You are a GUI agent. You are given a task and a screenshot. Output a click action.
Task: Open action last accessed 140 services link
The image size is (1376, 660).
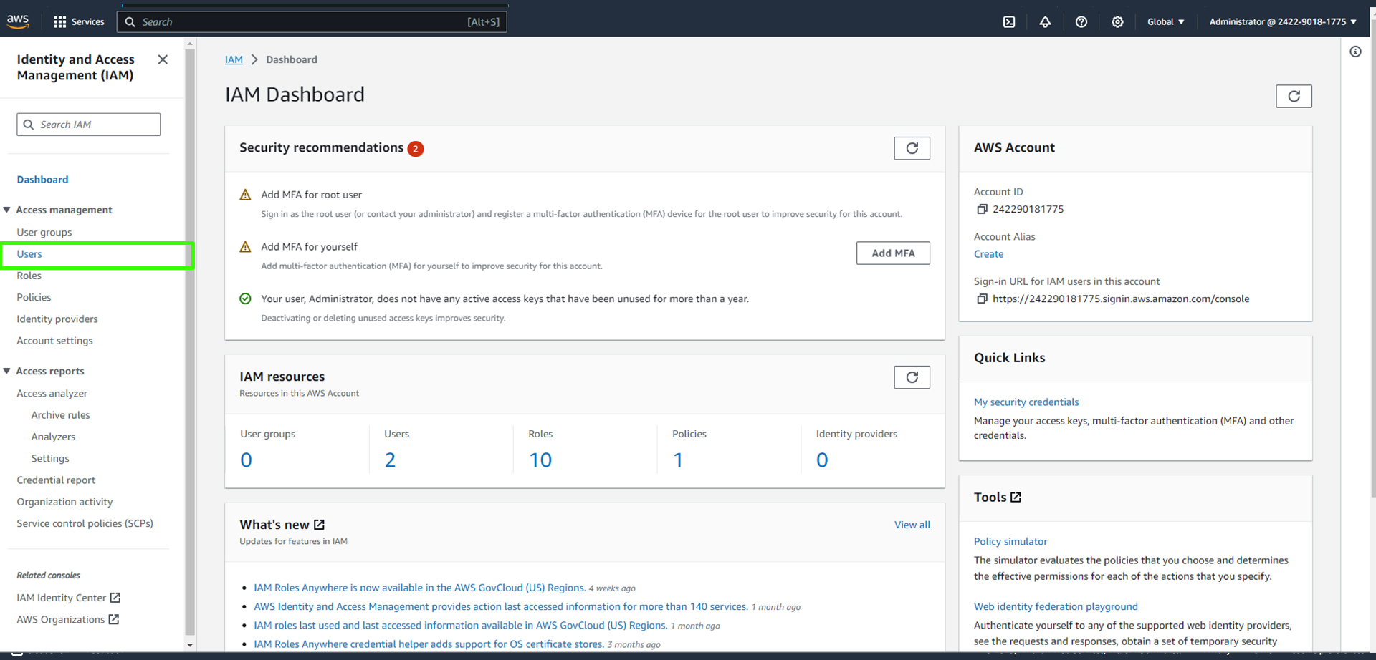pyautogui.click(x=501, y=606)
